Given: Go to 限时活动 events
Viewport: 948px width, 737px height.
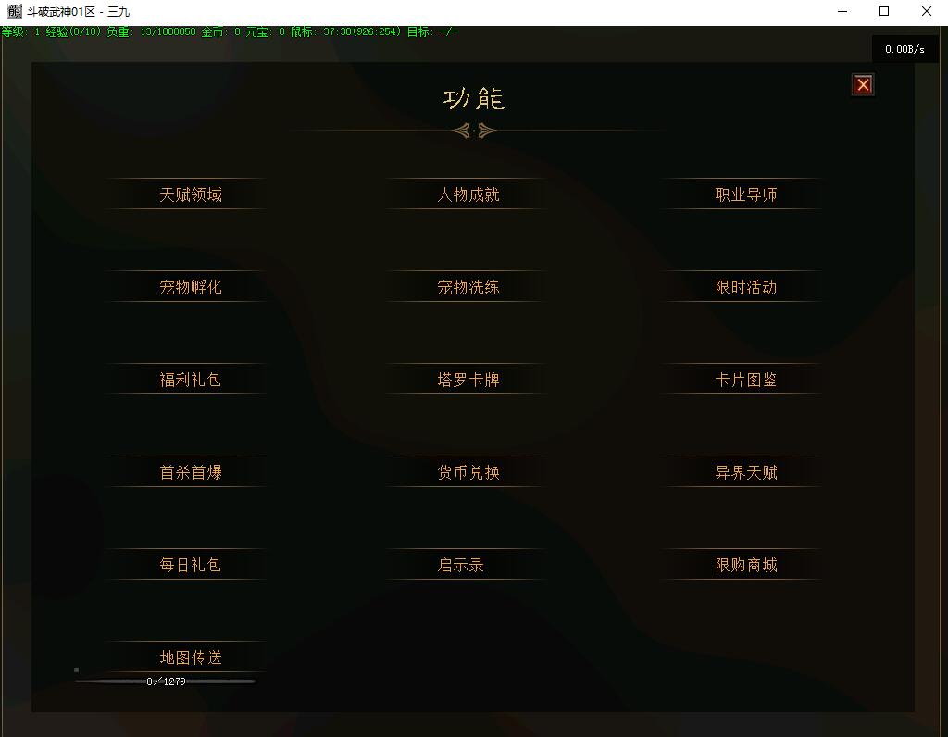Looking at the screenshot, I should tap(745, 287).
